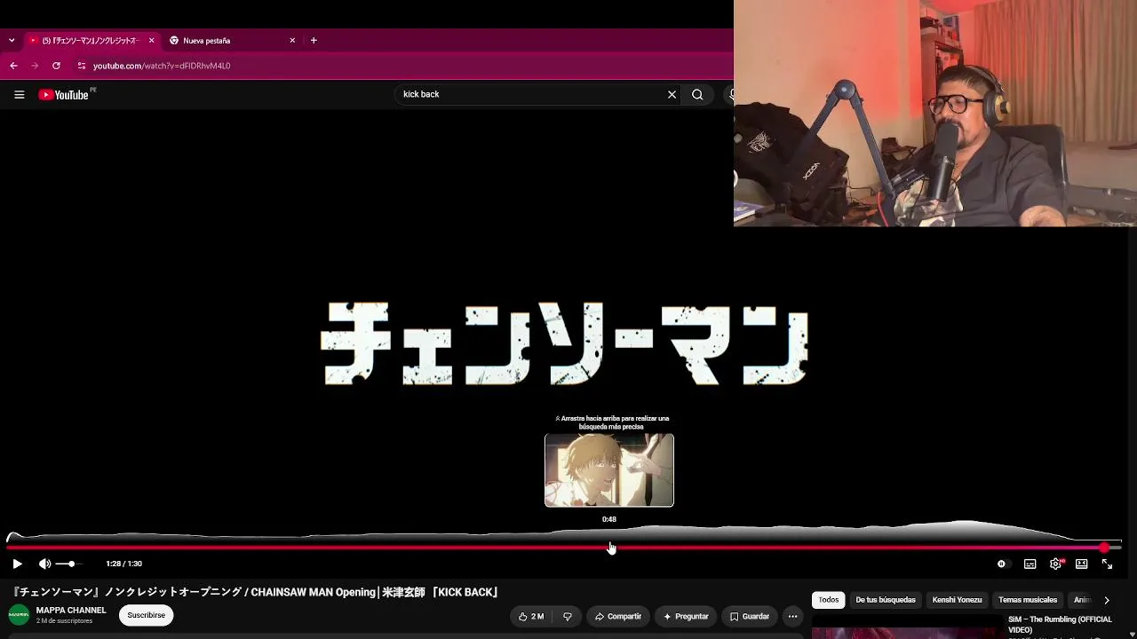1137x639 pixels.
Task: Open the YouTube hamburger guide menu
Action: pos(19,95)
